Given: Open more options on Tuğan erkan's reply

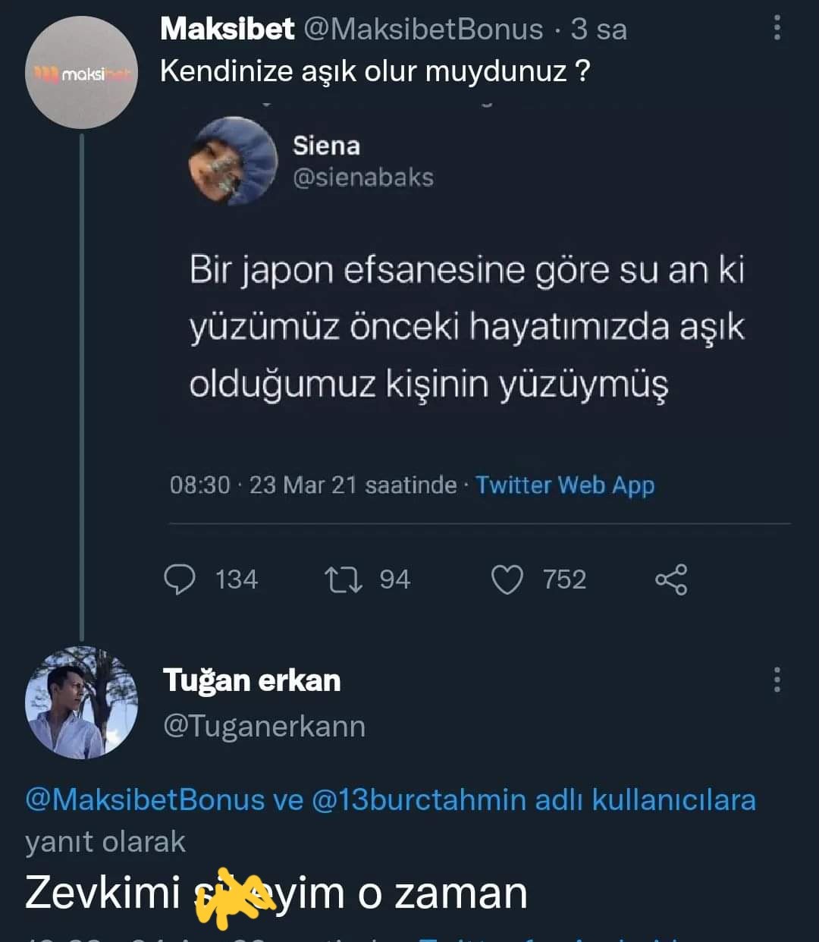Looking at the screenshot, I should tap(777, 680).
